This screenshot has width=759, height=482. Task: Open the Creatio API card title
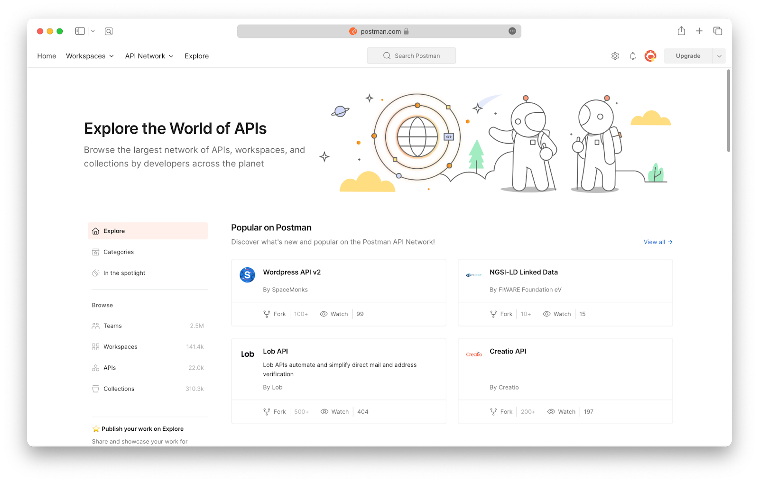[x=508, y=351]
